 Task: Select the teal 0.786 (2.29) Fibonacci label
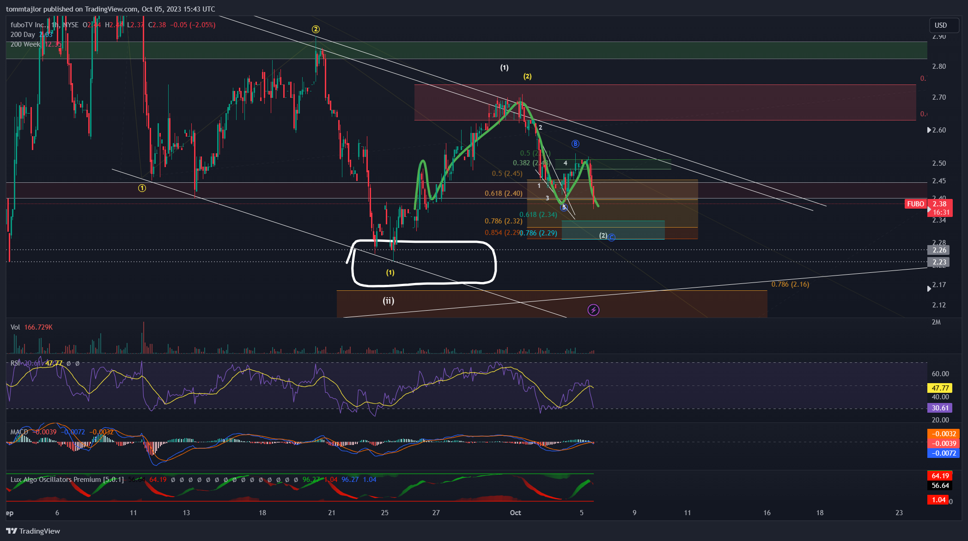pyautogui.click(x=538, y=233)
